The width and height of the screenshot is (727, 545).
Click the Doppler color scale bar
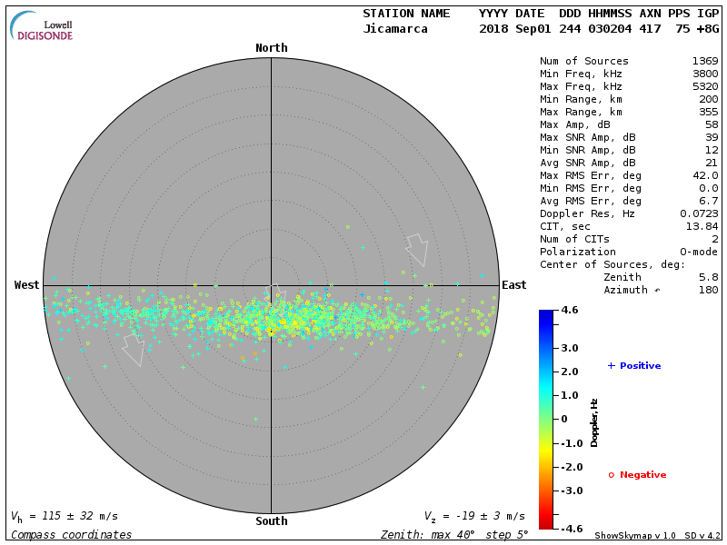click(x=545, y=419)
